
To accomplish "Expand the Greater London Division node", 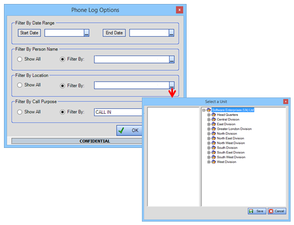I will point(209,129).
